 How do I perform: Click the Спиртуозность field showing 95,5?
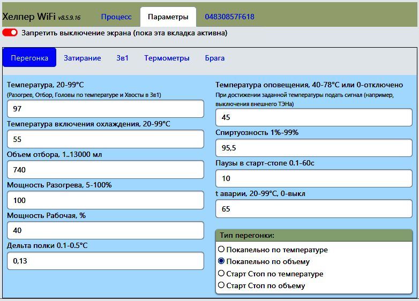(x=314, y=148)
